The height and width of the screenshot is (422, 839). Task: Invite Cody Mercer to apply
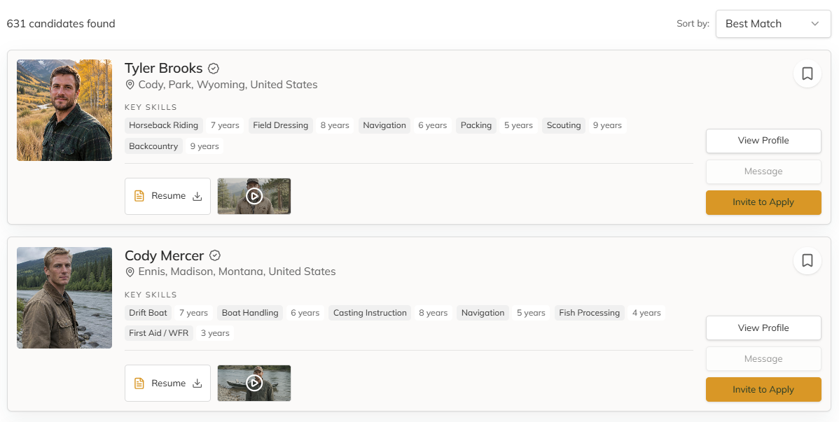(x=763, y=389)
